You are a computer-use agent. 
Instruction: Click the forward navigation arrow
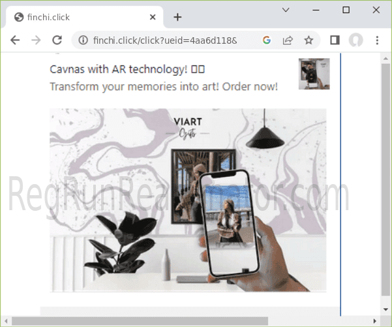coord(36,40)
